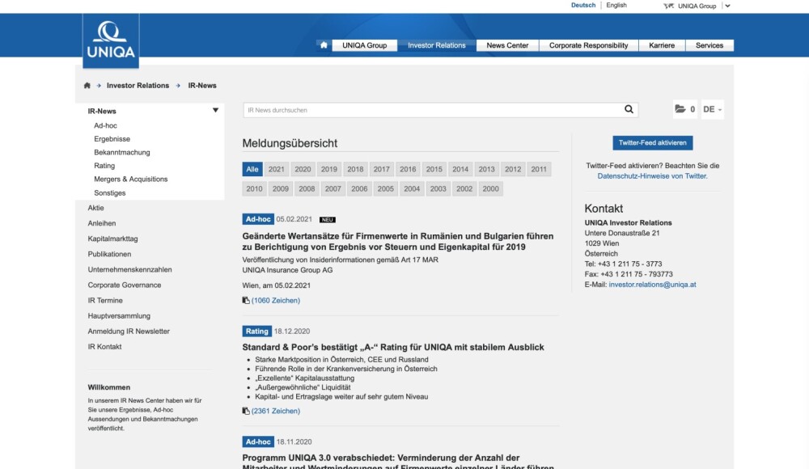Click document icon beside 1060 Zeichen
809x469 pixels.
pyautogui.click(x=246, y=301)
